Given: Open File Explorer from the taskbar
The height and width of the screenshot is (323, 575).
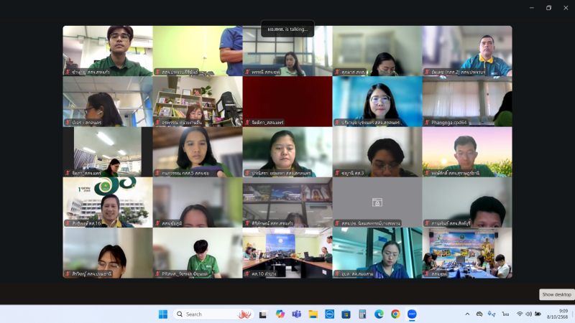Looking at the screenshot, I should [313, 314].
